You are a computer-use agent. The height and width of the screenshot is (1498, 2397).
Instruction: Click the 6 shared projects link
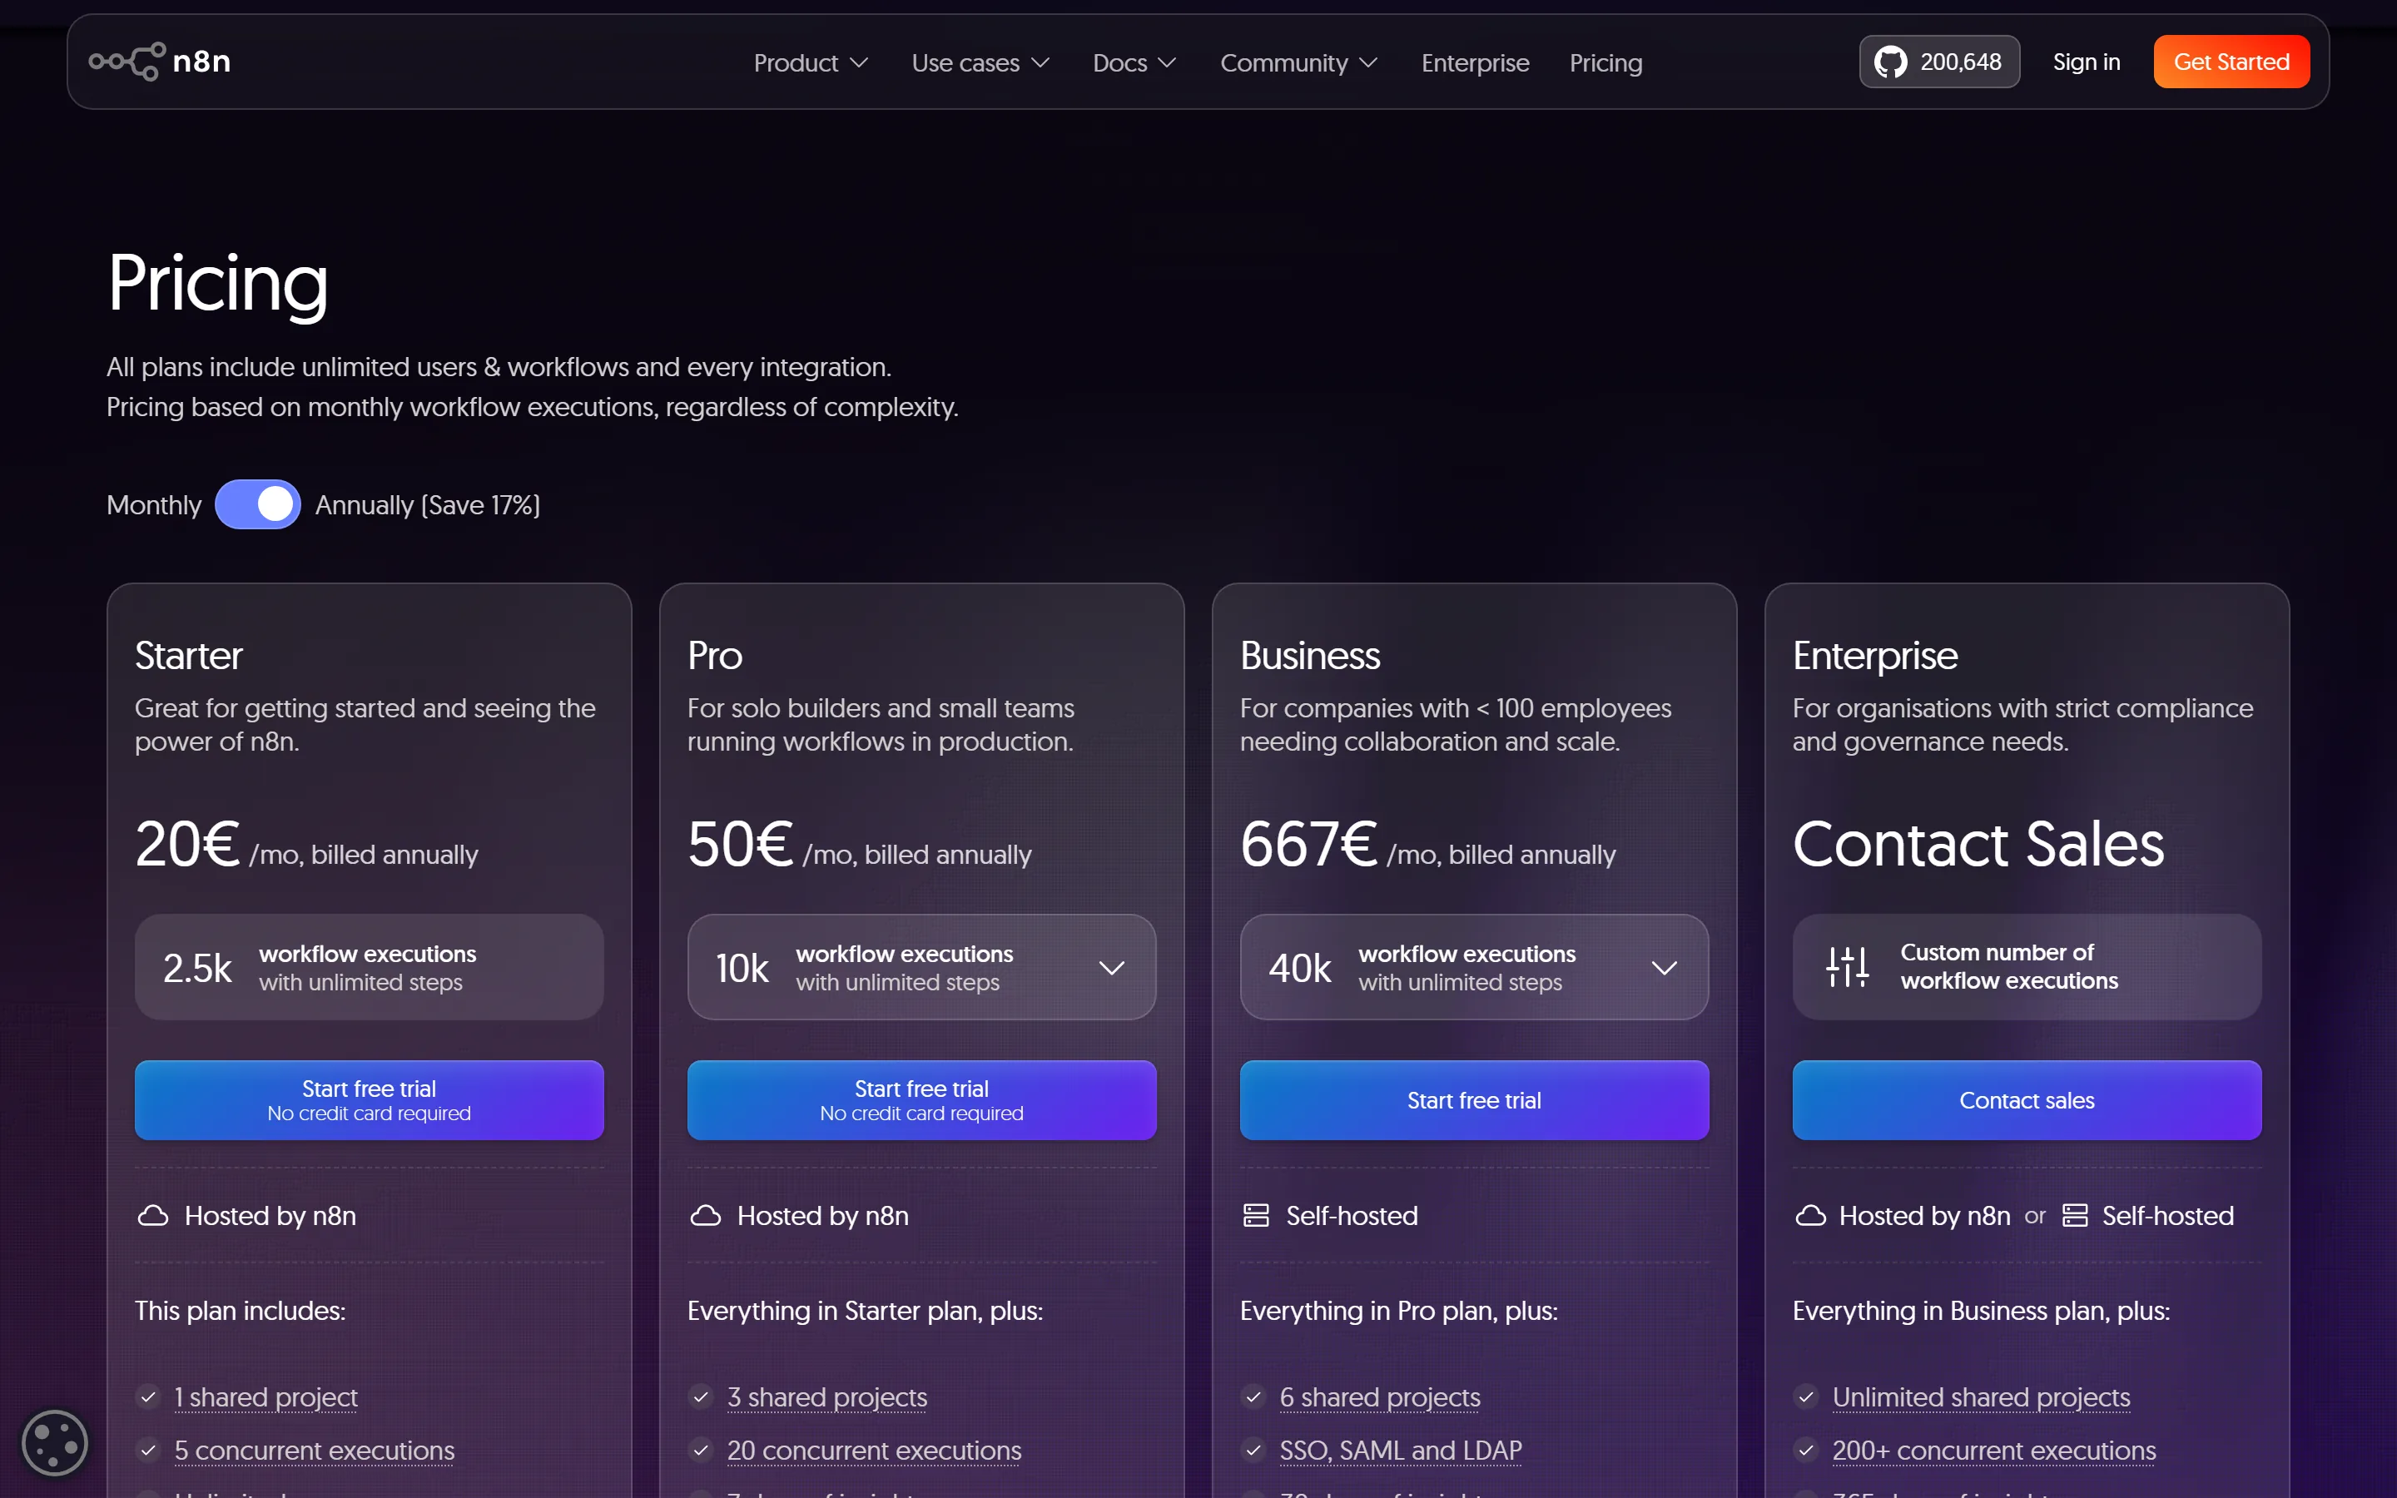click(x=1380, y=1397)
